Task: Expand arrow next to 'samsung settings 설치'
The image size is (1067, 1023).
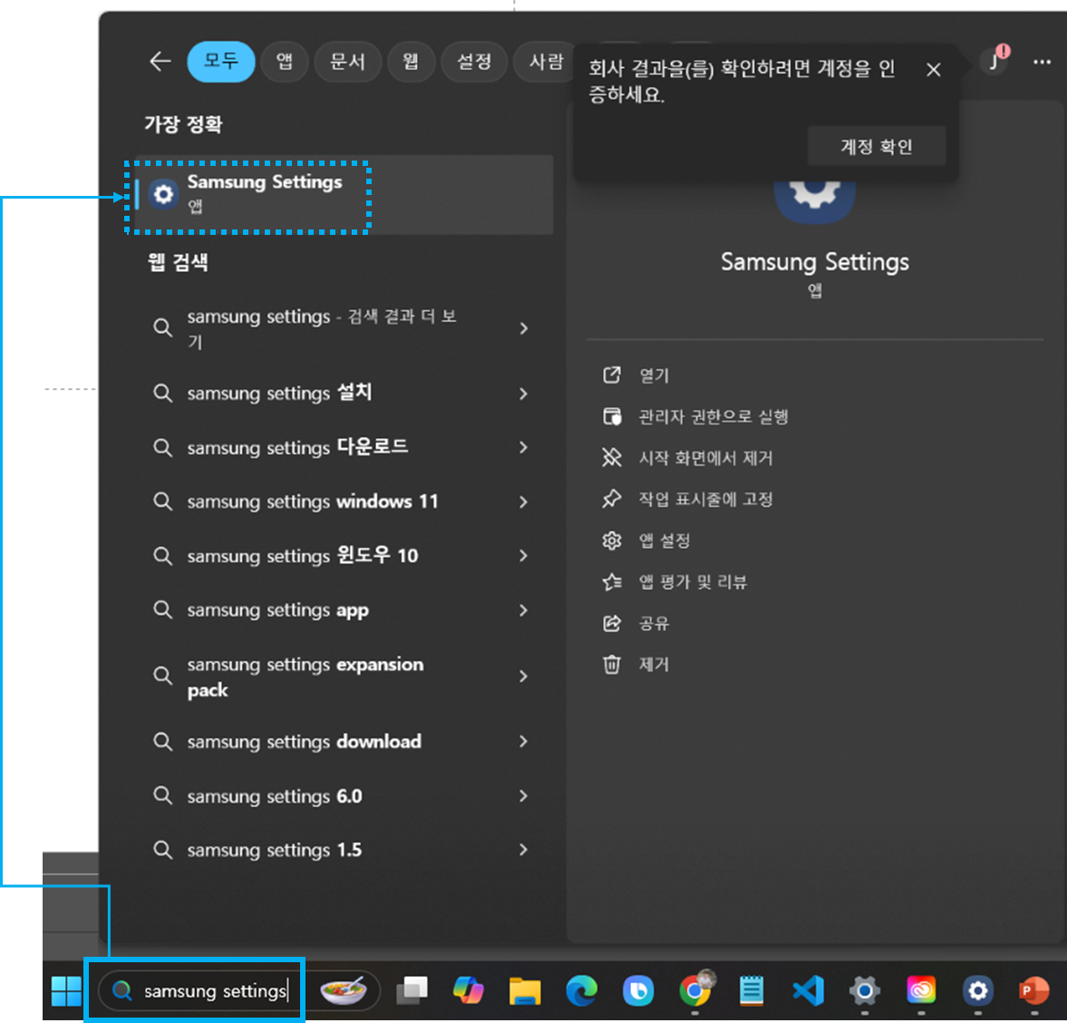Action: [x=523, y=394]
